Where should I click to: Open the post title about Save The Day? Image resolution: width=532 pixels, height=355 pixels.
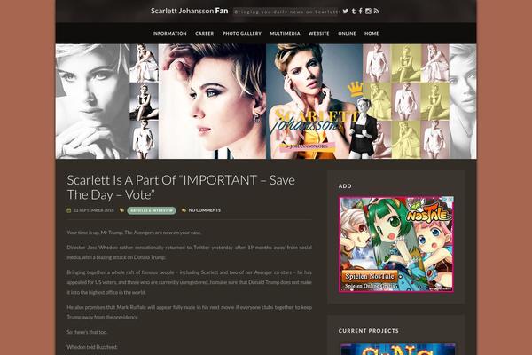[181, 187]
